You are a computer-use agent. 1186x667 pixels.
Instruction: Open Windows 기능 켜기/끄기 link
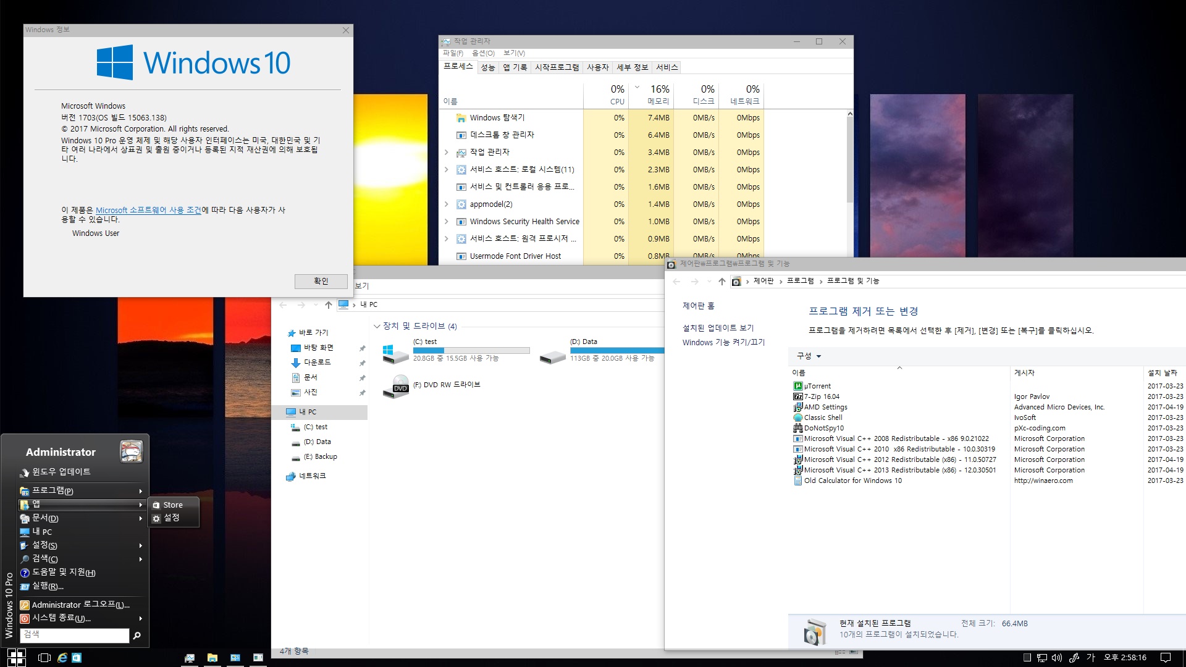coord(723,342)
